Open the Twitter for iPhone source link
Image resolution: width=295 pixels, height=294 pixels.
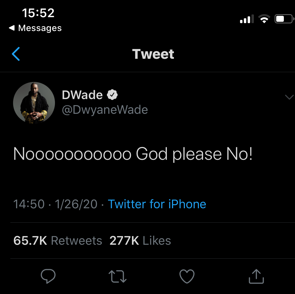coord(157,204)
